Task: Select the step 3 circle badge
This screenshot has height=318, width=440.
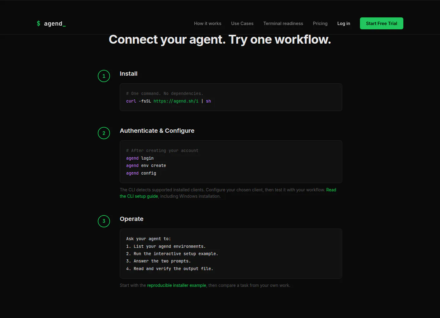Action: (x=104, y=221)
